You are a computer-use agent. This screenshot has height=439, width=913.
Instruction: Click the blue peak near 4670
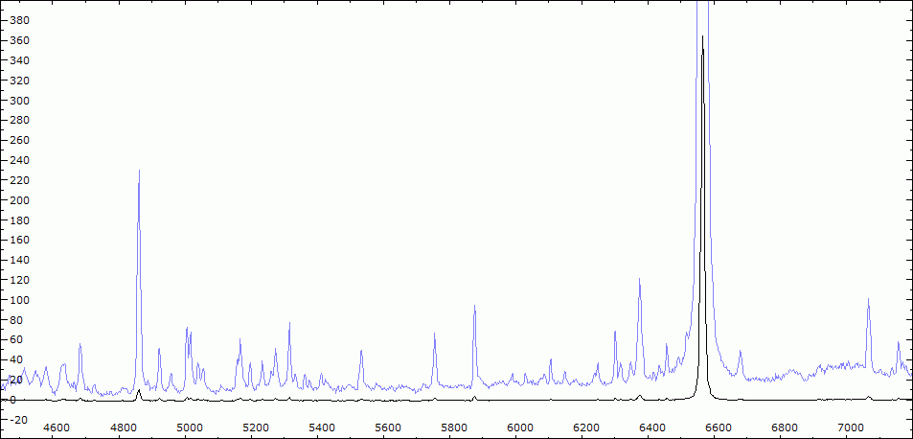[80, 345]
